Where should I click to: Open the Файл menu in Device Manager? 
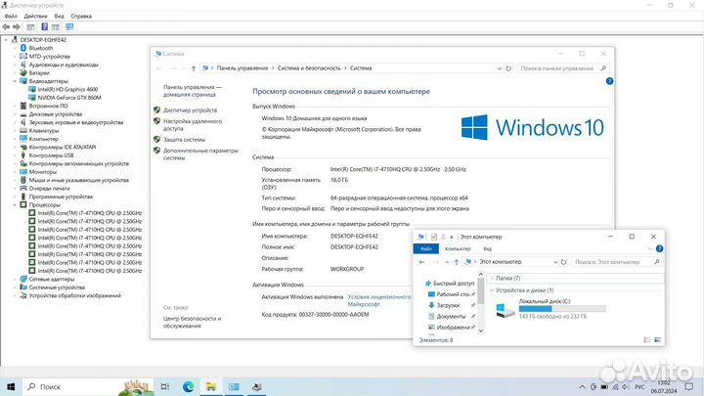pos(11,17)
